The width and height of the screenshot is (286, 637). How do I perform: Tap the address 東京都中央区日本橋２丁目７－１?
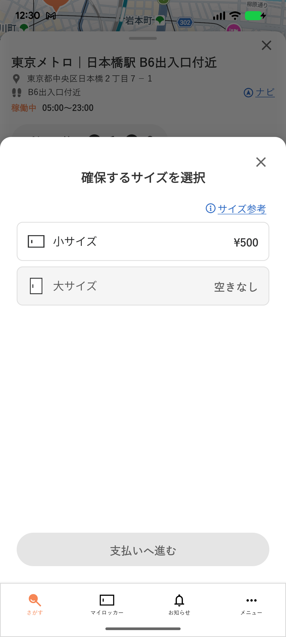click(90, 79)
